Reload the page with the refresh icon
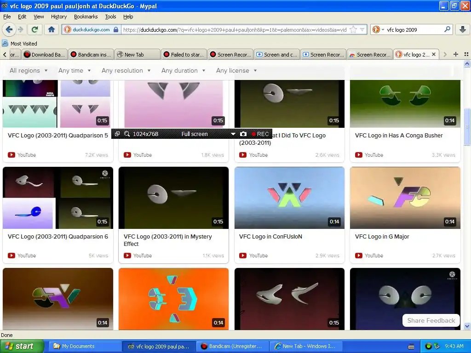Screen dimensions: 471x353 tap(34, 29)
